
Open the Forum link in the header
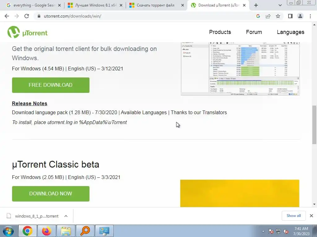click(254, 32)
